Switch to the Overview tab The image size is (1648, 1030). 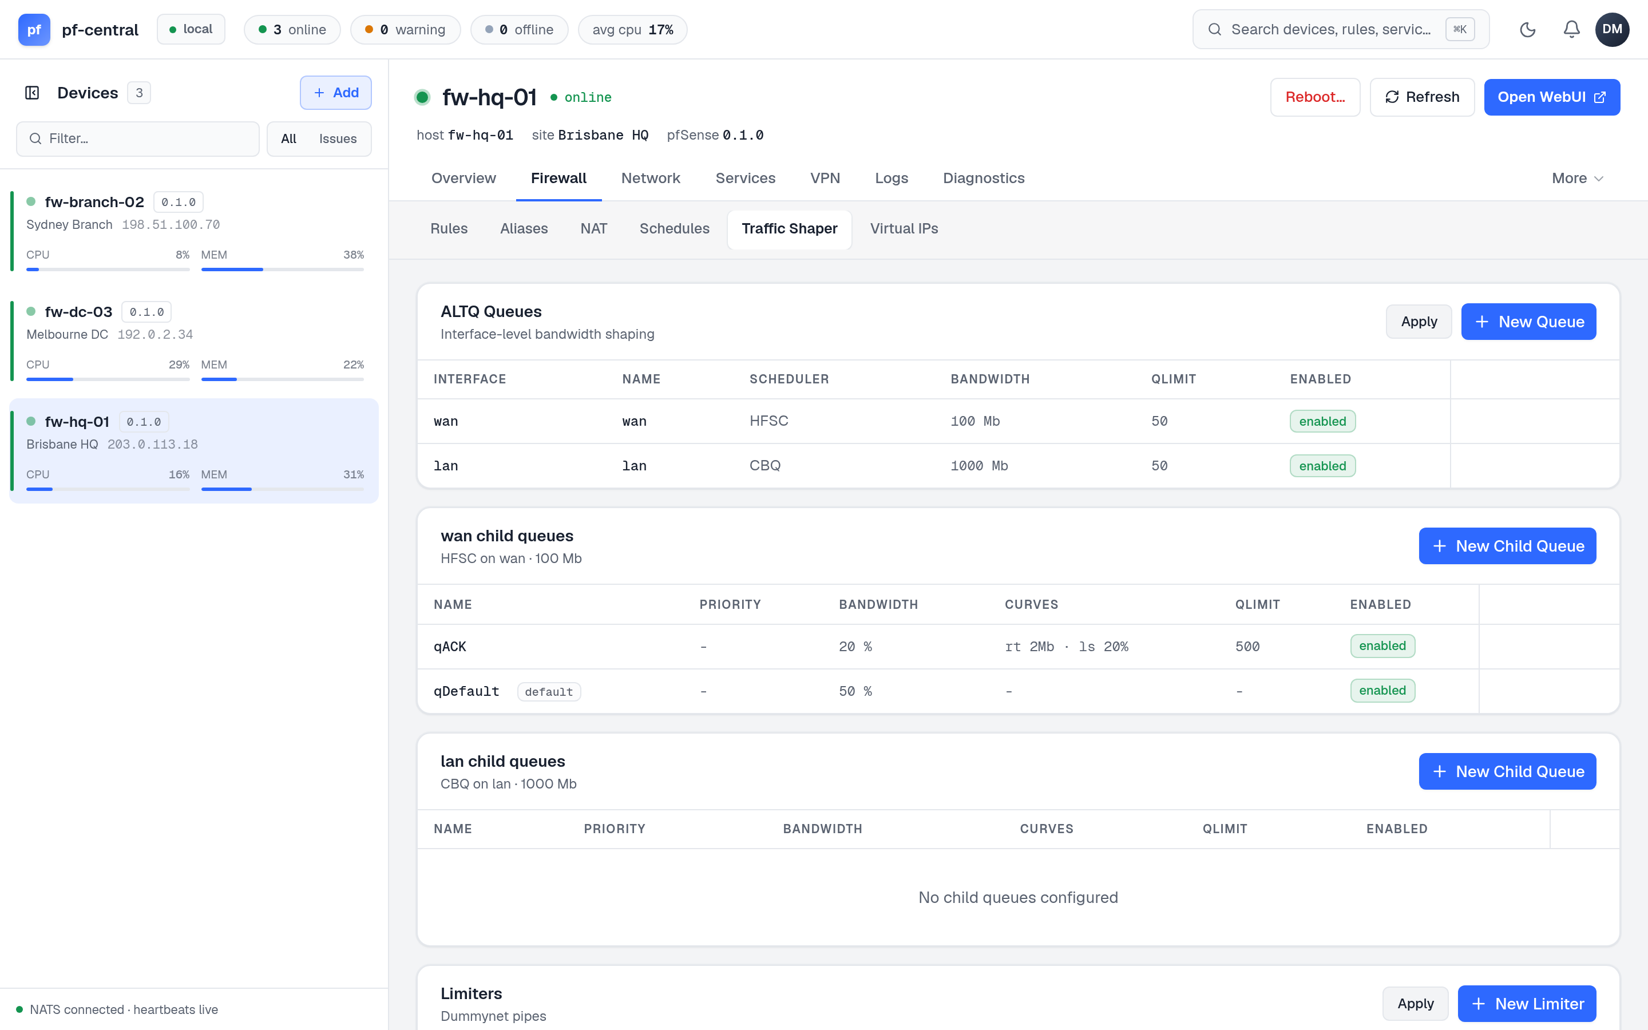[463, 179]
